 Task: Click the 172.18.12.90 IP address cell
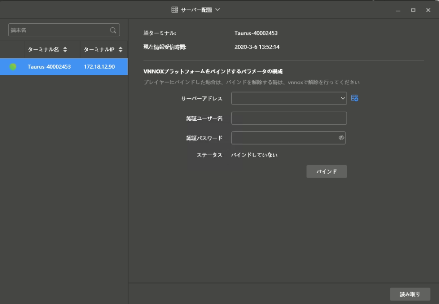(99, 67)
